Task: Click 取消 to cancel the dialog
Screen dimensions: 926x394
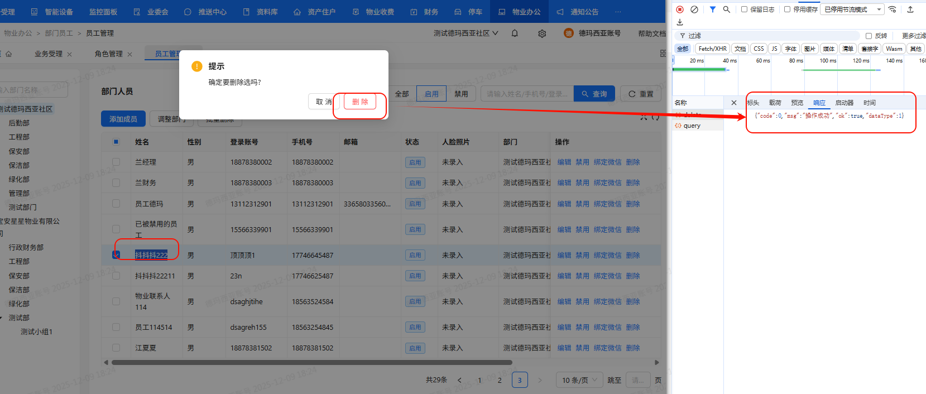Action: point(323,102)
